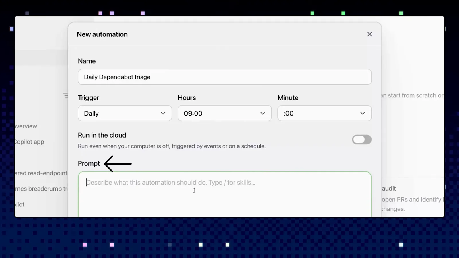Click the Name field with Daily Dependabot triage
459x258 pixels.
(x=225, y=77)
